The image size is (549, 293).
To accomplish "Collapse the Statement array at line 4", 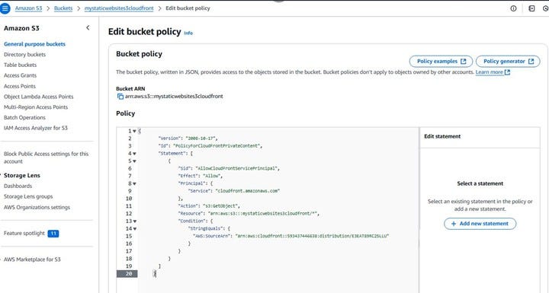I will pyautogui.click(x=134, y=154).
